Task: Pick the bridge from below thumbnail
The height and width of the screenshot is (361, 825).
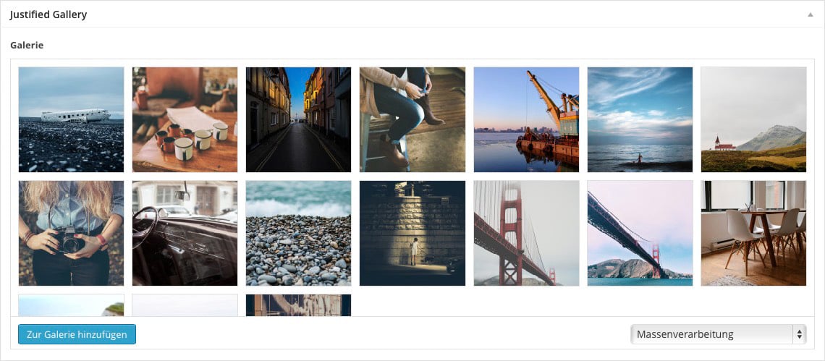Action: coord(640,233)
